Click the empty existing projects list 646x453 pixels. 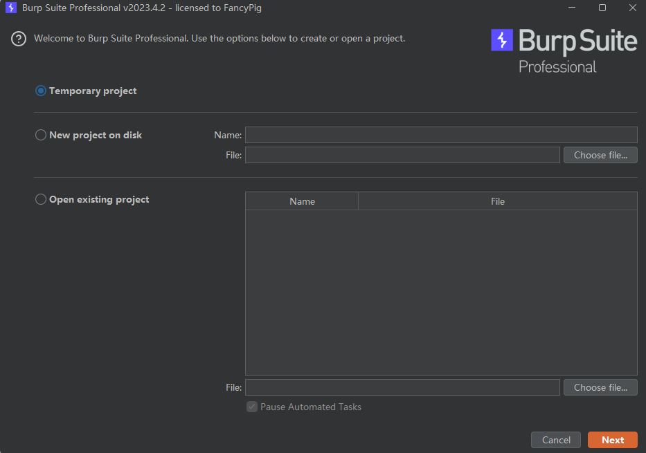(x=441, y=293)
